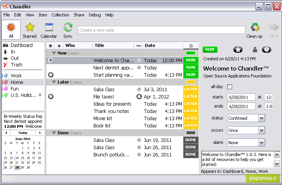Click the ends date field
This screenshot has width=282, height=185.
[241, 106]
